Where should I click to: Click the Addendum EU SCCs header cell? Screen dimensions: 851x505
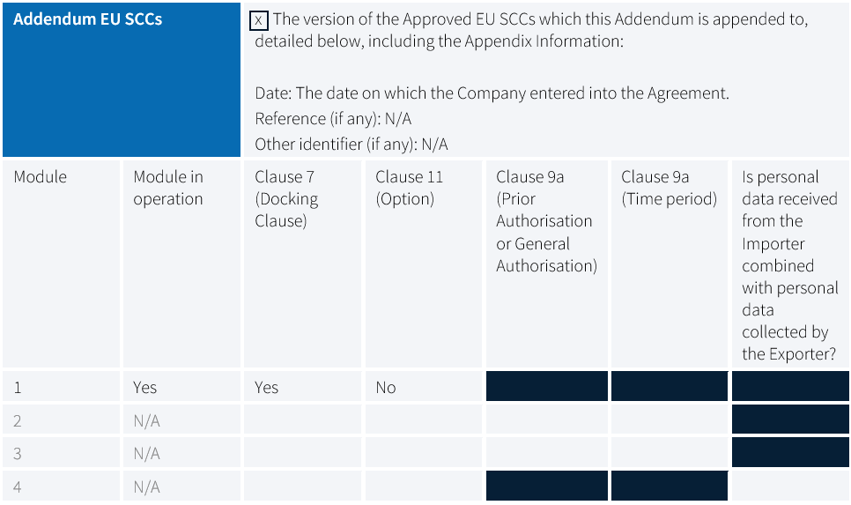122,80
